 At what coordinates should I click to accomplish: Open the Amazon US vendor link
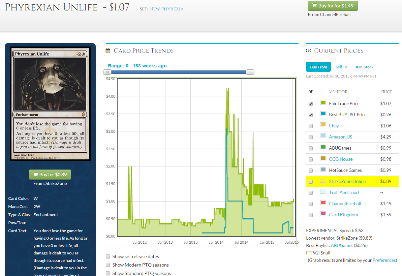[340, 137]
